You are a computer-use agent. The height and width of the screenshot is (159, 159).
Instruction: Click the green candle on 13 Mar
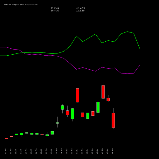coord(98,107)
